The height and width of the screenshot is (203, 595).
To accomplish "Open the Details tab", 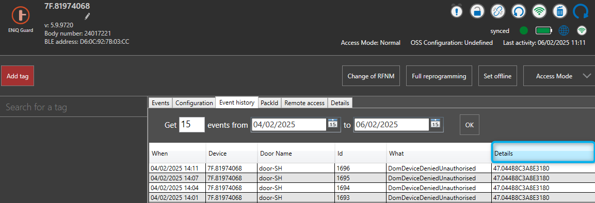I will 341,103.
